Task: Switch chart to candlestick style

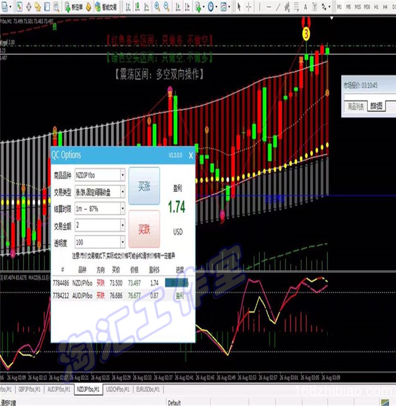Action: [138, 7]
